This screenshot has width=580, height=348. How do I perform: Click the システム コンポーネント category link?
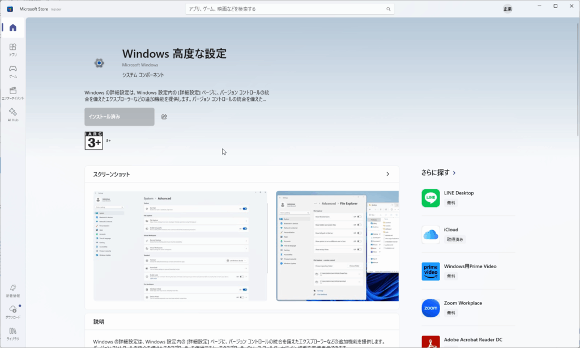click(x=143, y=75)
